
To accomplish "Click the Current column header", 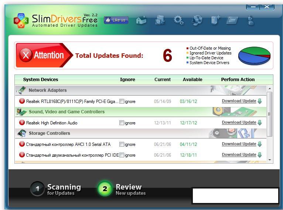I will (163, 79).
